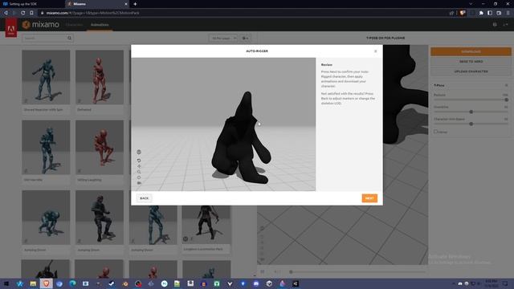Close the Mixamo browser tab
This screenshot has height=289, width=514.
pyautogui.click(x=126, y=4)
